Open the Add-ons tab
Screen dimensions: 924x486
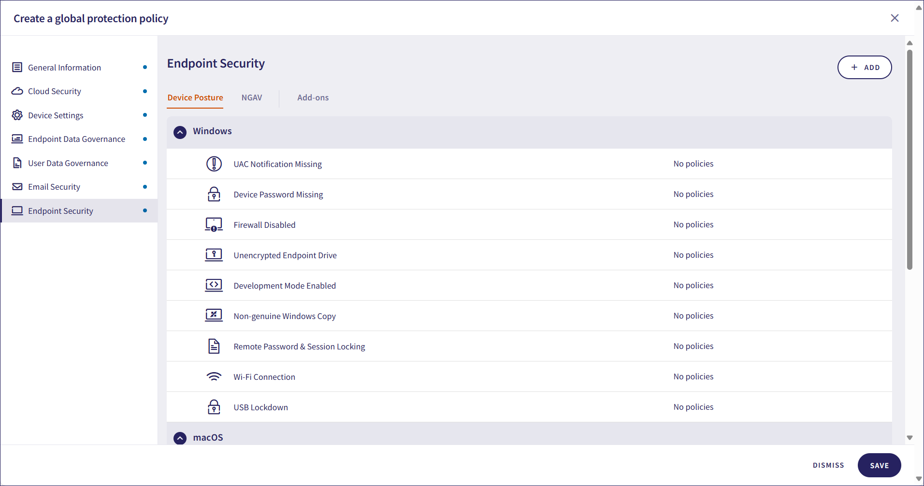coord(313,97)
